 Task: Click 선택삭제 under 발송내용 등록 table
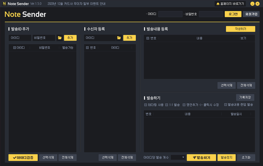[x=227, y=85]
